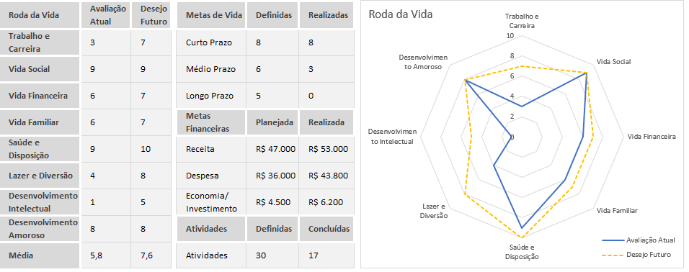Click the Média Avaliação Atual value 5,8
The image size is (689, 272).
(x=106, y=255)
